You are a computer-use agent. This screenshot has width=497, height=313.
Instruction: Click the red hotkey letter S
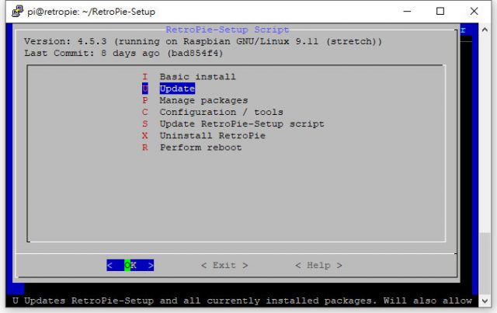coord(145,124)
